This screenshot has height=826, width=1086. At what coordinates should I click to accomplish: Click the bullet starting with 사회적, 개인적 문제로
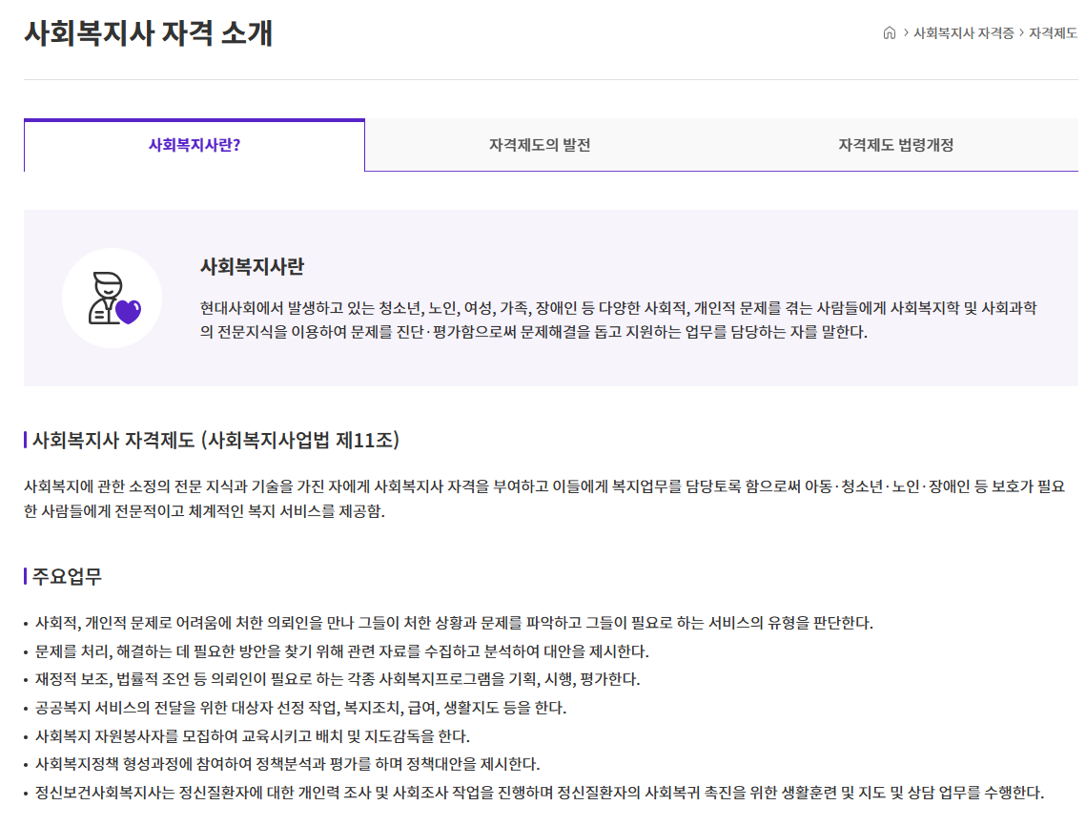(x=453, y=623)
